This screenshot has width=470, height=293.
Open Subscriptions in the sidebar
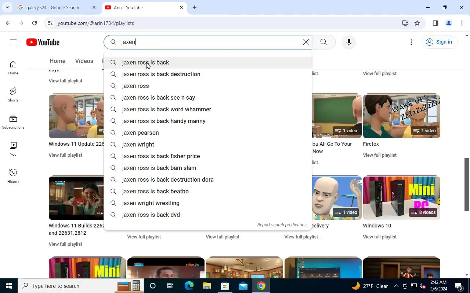point(13,122)
